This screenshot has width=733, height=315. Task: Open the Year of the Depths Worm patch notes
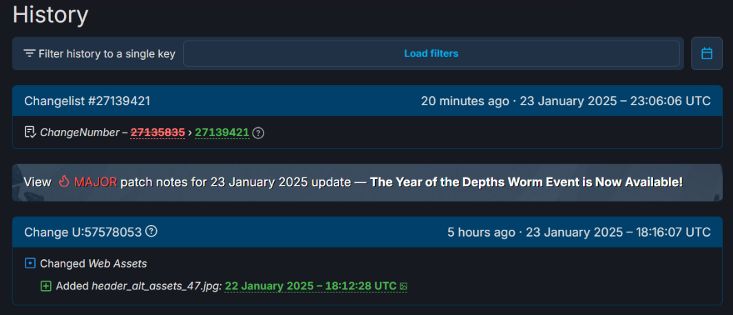tap(527, 182)
